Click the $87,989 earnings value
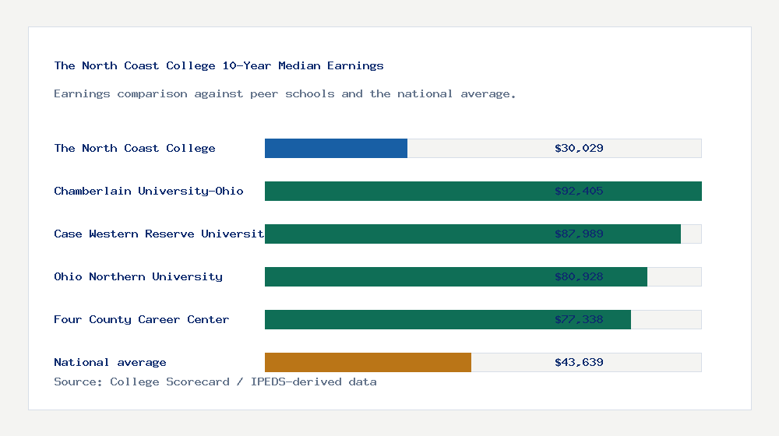 tap(579, 234)
